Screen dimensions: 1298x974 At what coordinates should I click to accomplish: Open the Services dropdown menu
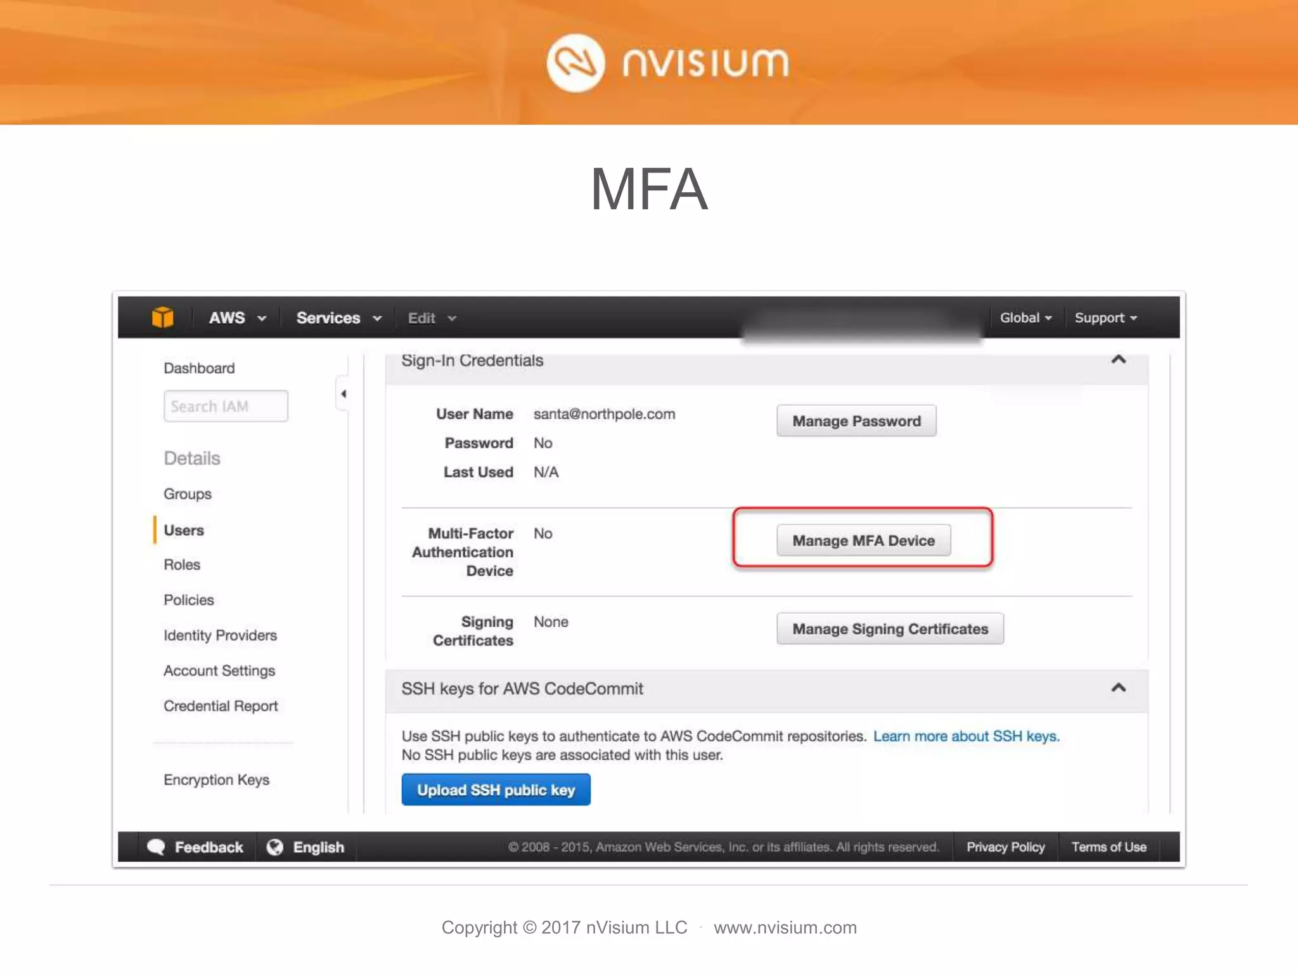(338, 318)
